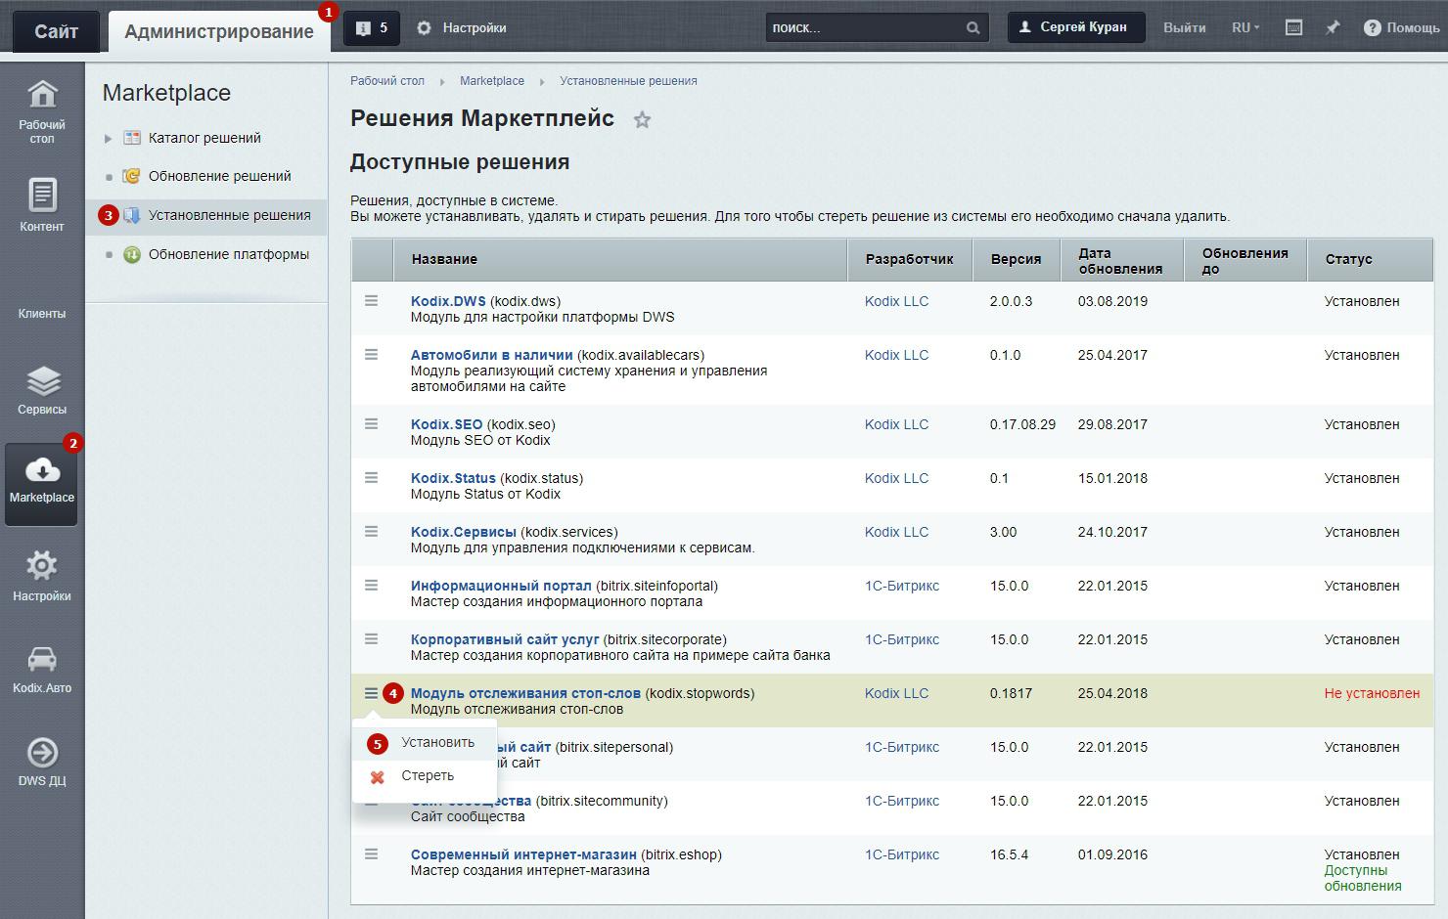
Task: Open the Сервисы sidebar section
Action: point(42,389)
